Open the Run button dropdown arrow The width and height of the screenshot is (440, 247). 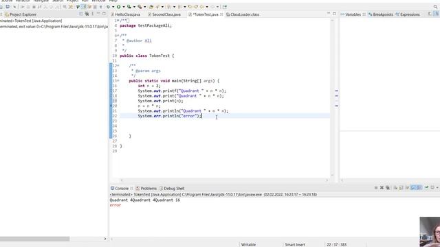[124, 7]
